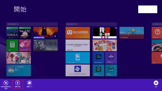Viewport: 162px width, 91px height.
Task: Open the Pinball FX2 tile
Action: pos(25,33)
